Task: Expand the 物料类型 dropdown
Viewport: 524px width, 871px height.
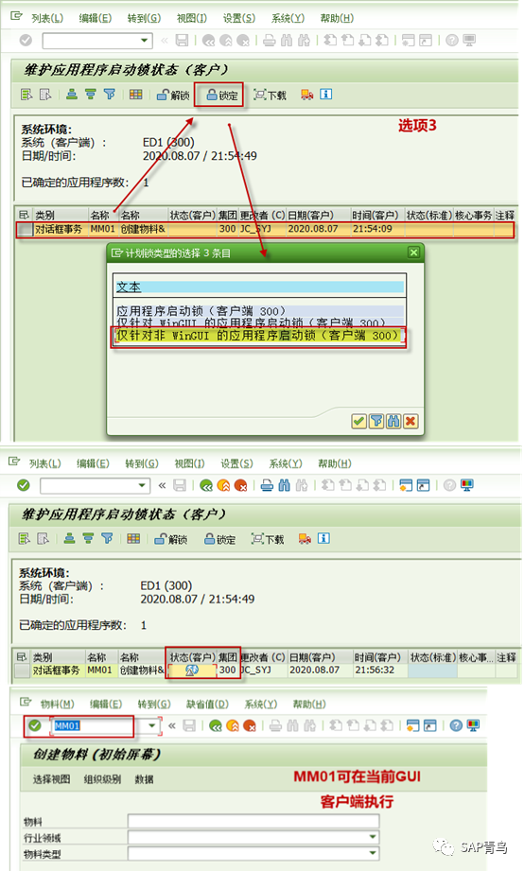Action: tap(373, 853)
